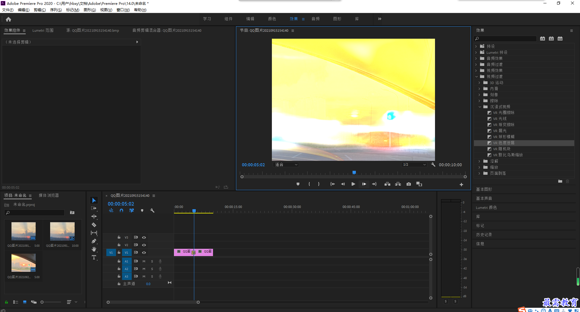
Task: Click the Effects panel search field
Action: (x=505, y=39)
